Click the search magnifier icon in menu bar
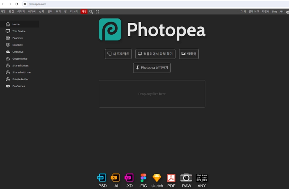Screen dimensions: 289x189 point(91,12)
